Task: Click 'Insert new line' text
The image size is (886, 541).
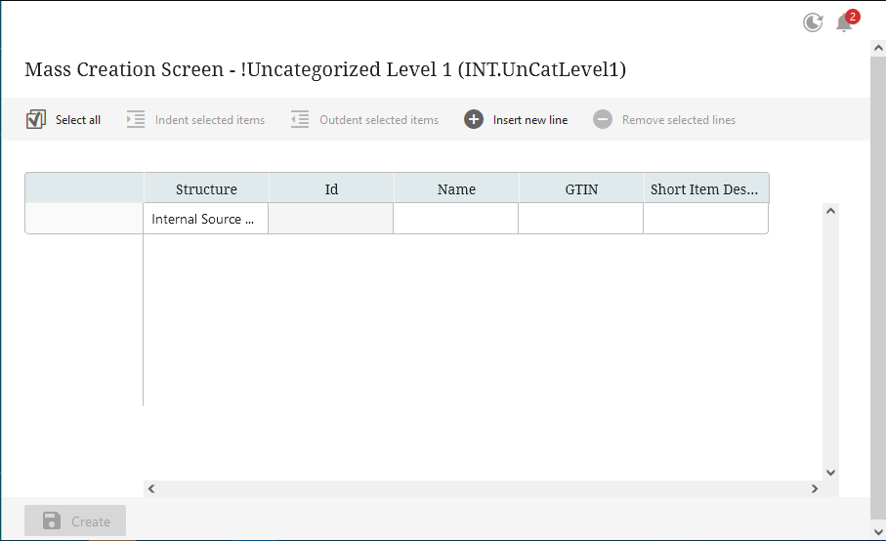Action: [530, 120]
